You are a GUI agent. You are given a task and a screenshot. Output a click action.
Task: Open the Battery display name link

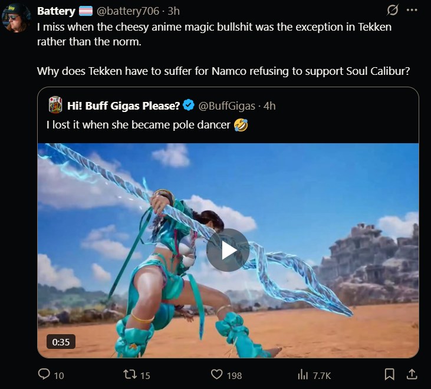(x=56, y=11)
